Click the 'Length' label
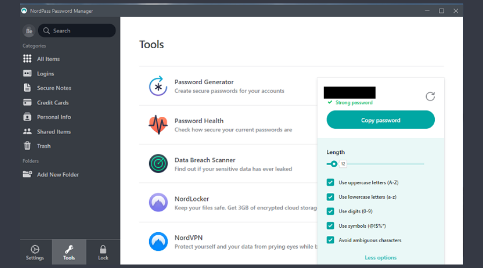The height and width of the screenshot is (268, 483). coord(335,152)
